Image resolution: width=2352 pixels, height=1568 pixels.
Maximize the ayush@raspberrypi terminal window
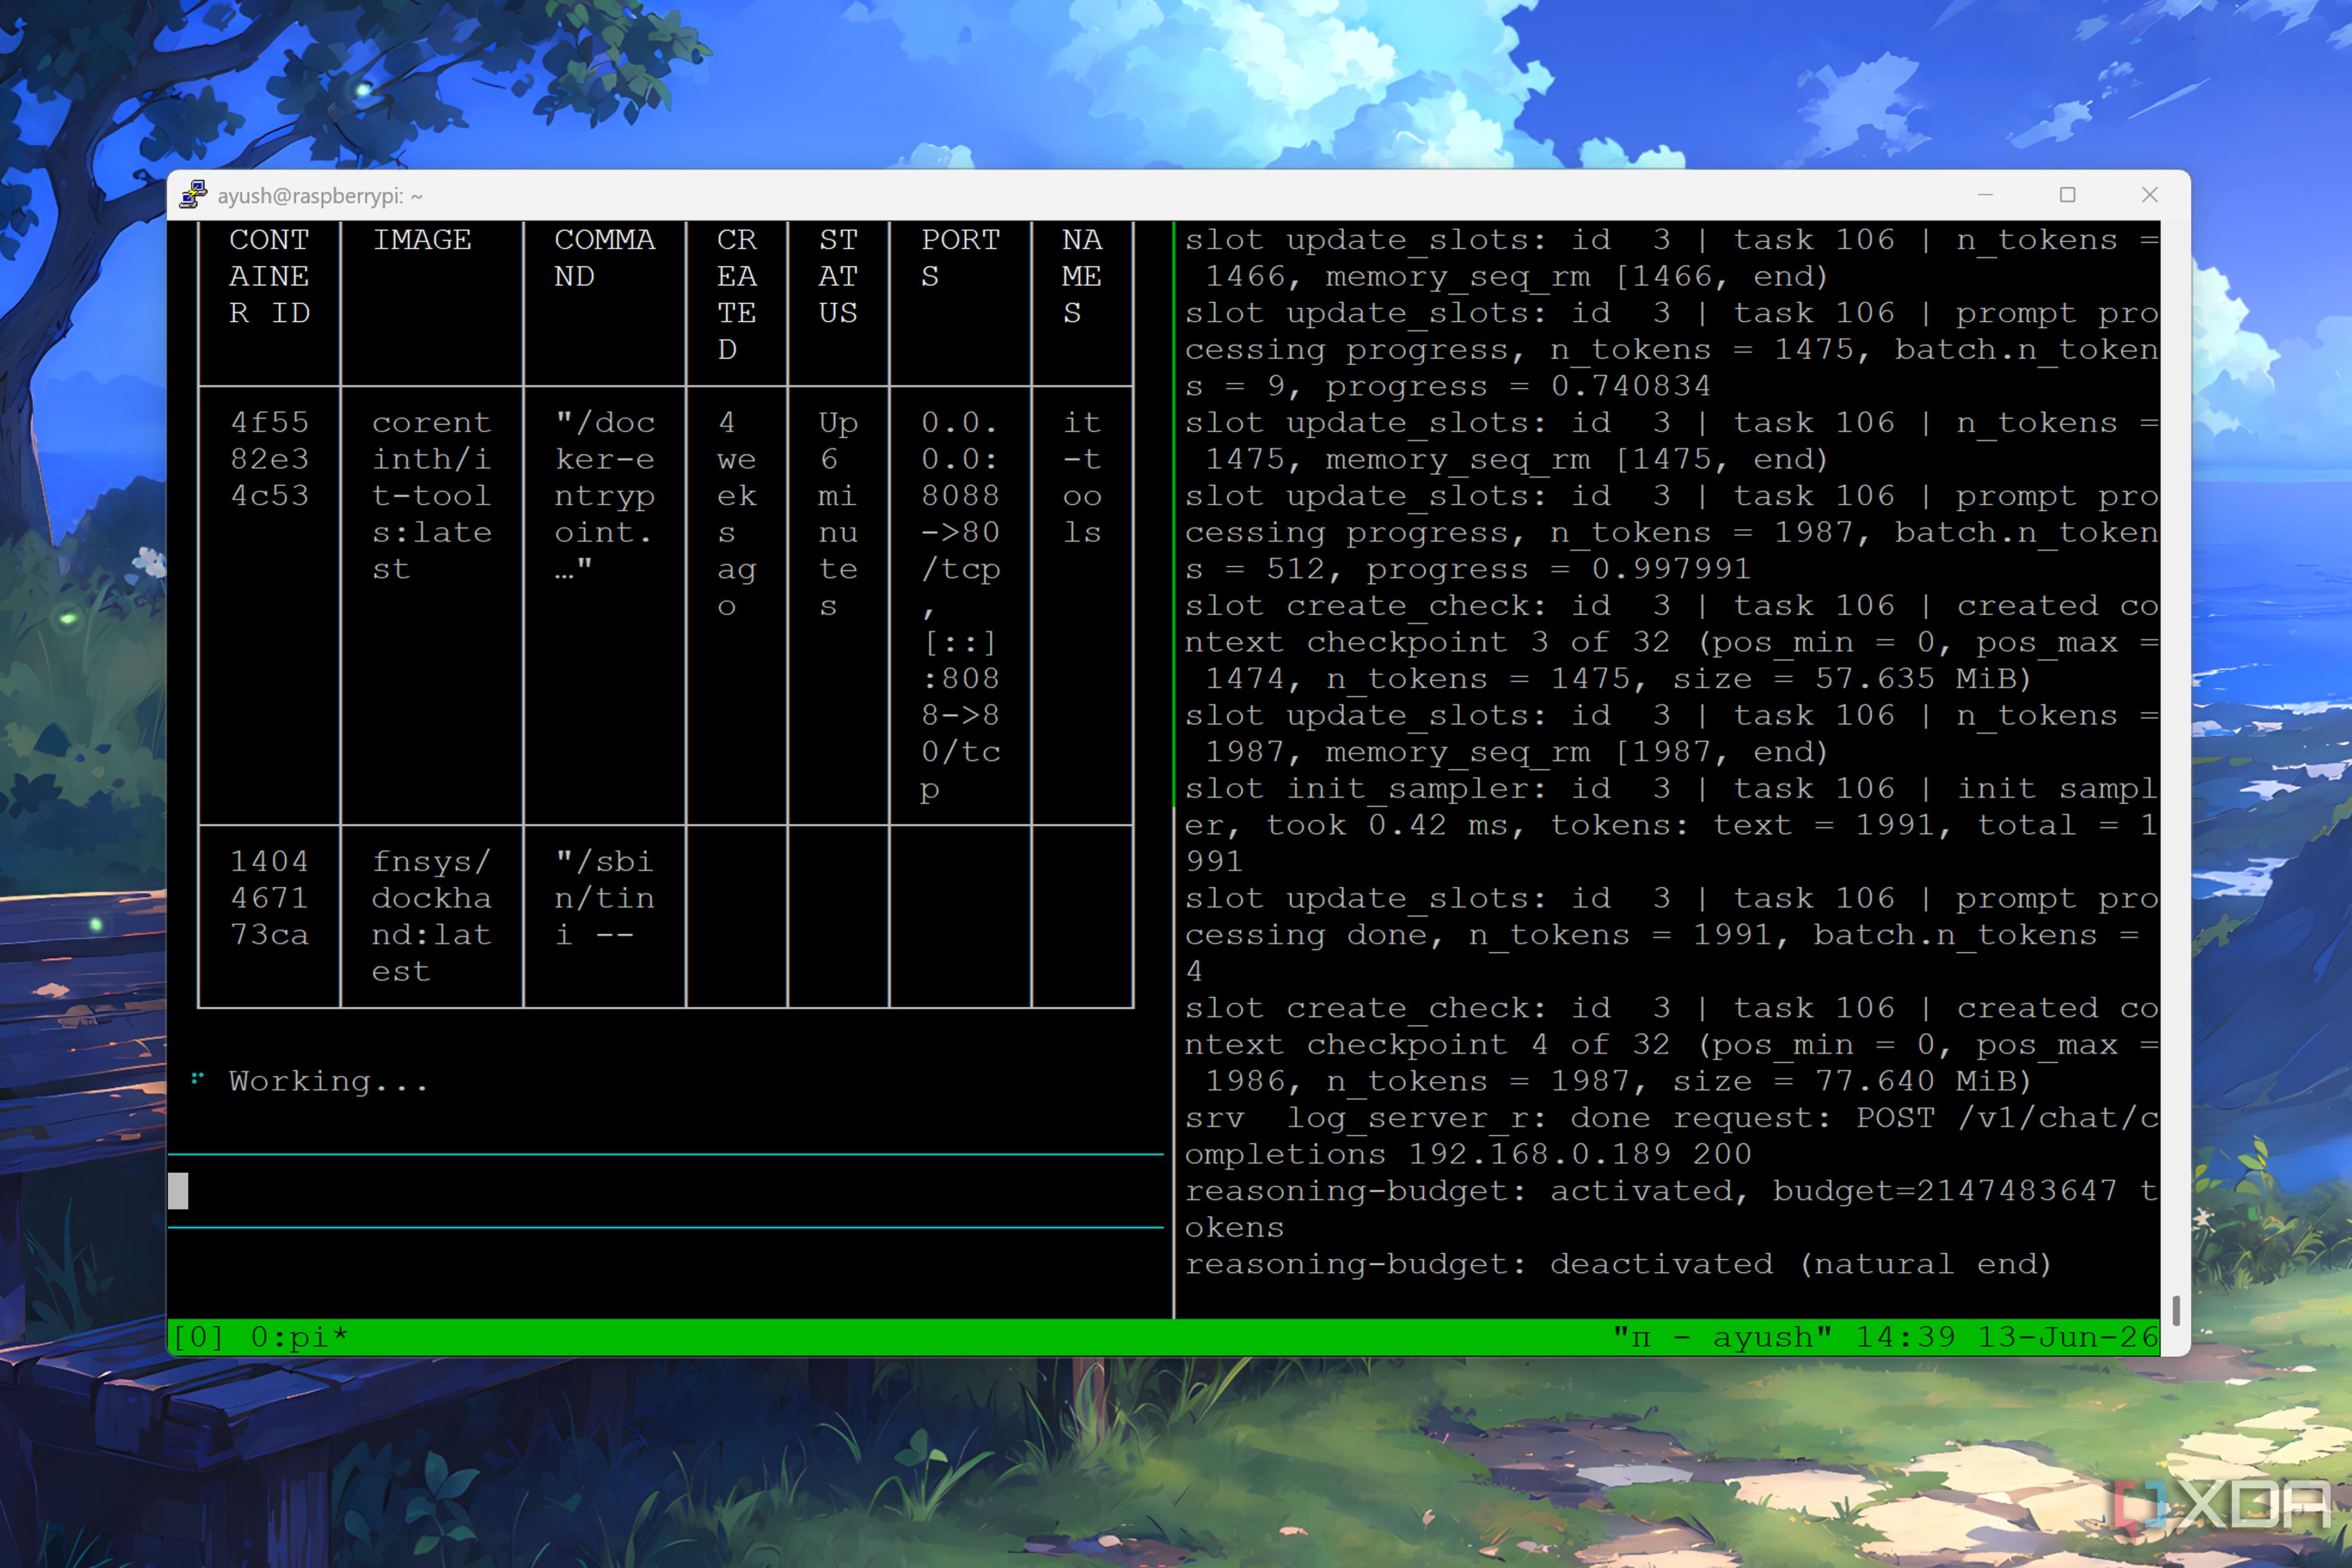(x=2067, y=195)
